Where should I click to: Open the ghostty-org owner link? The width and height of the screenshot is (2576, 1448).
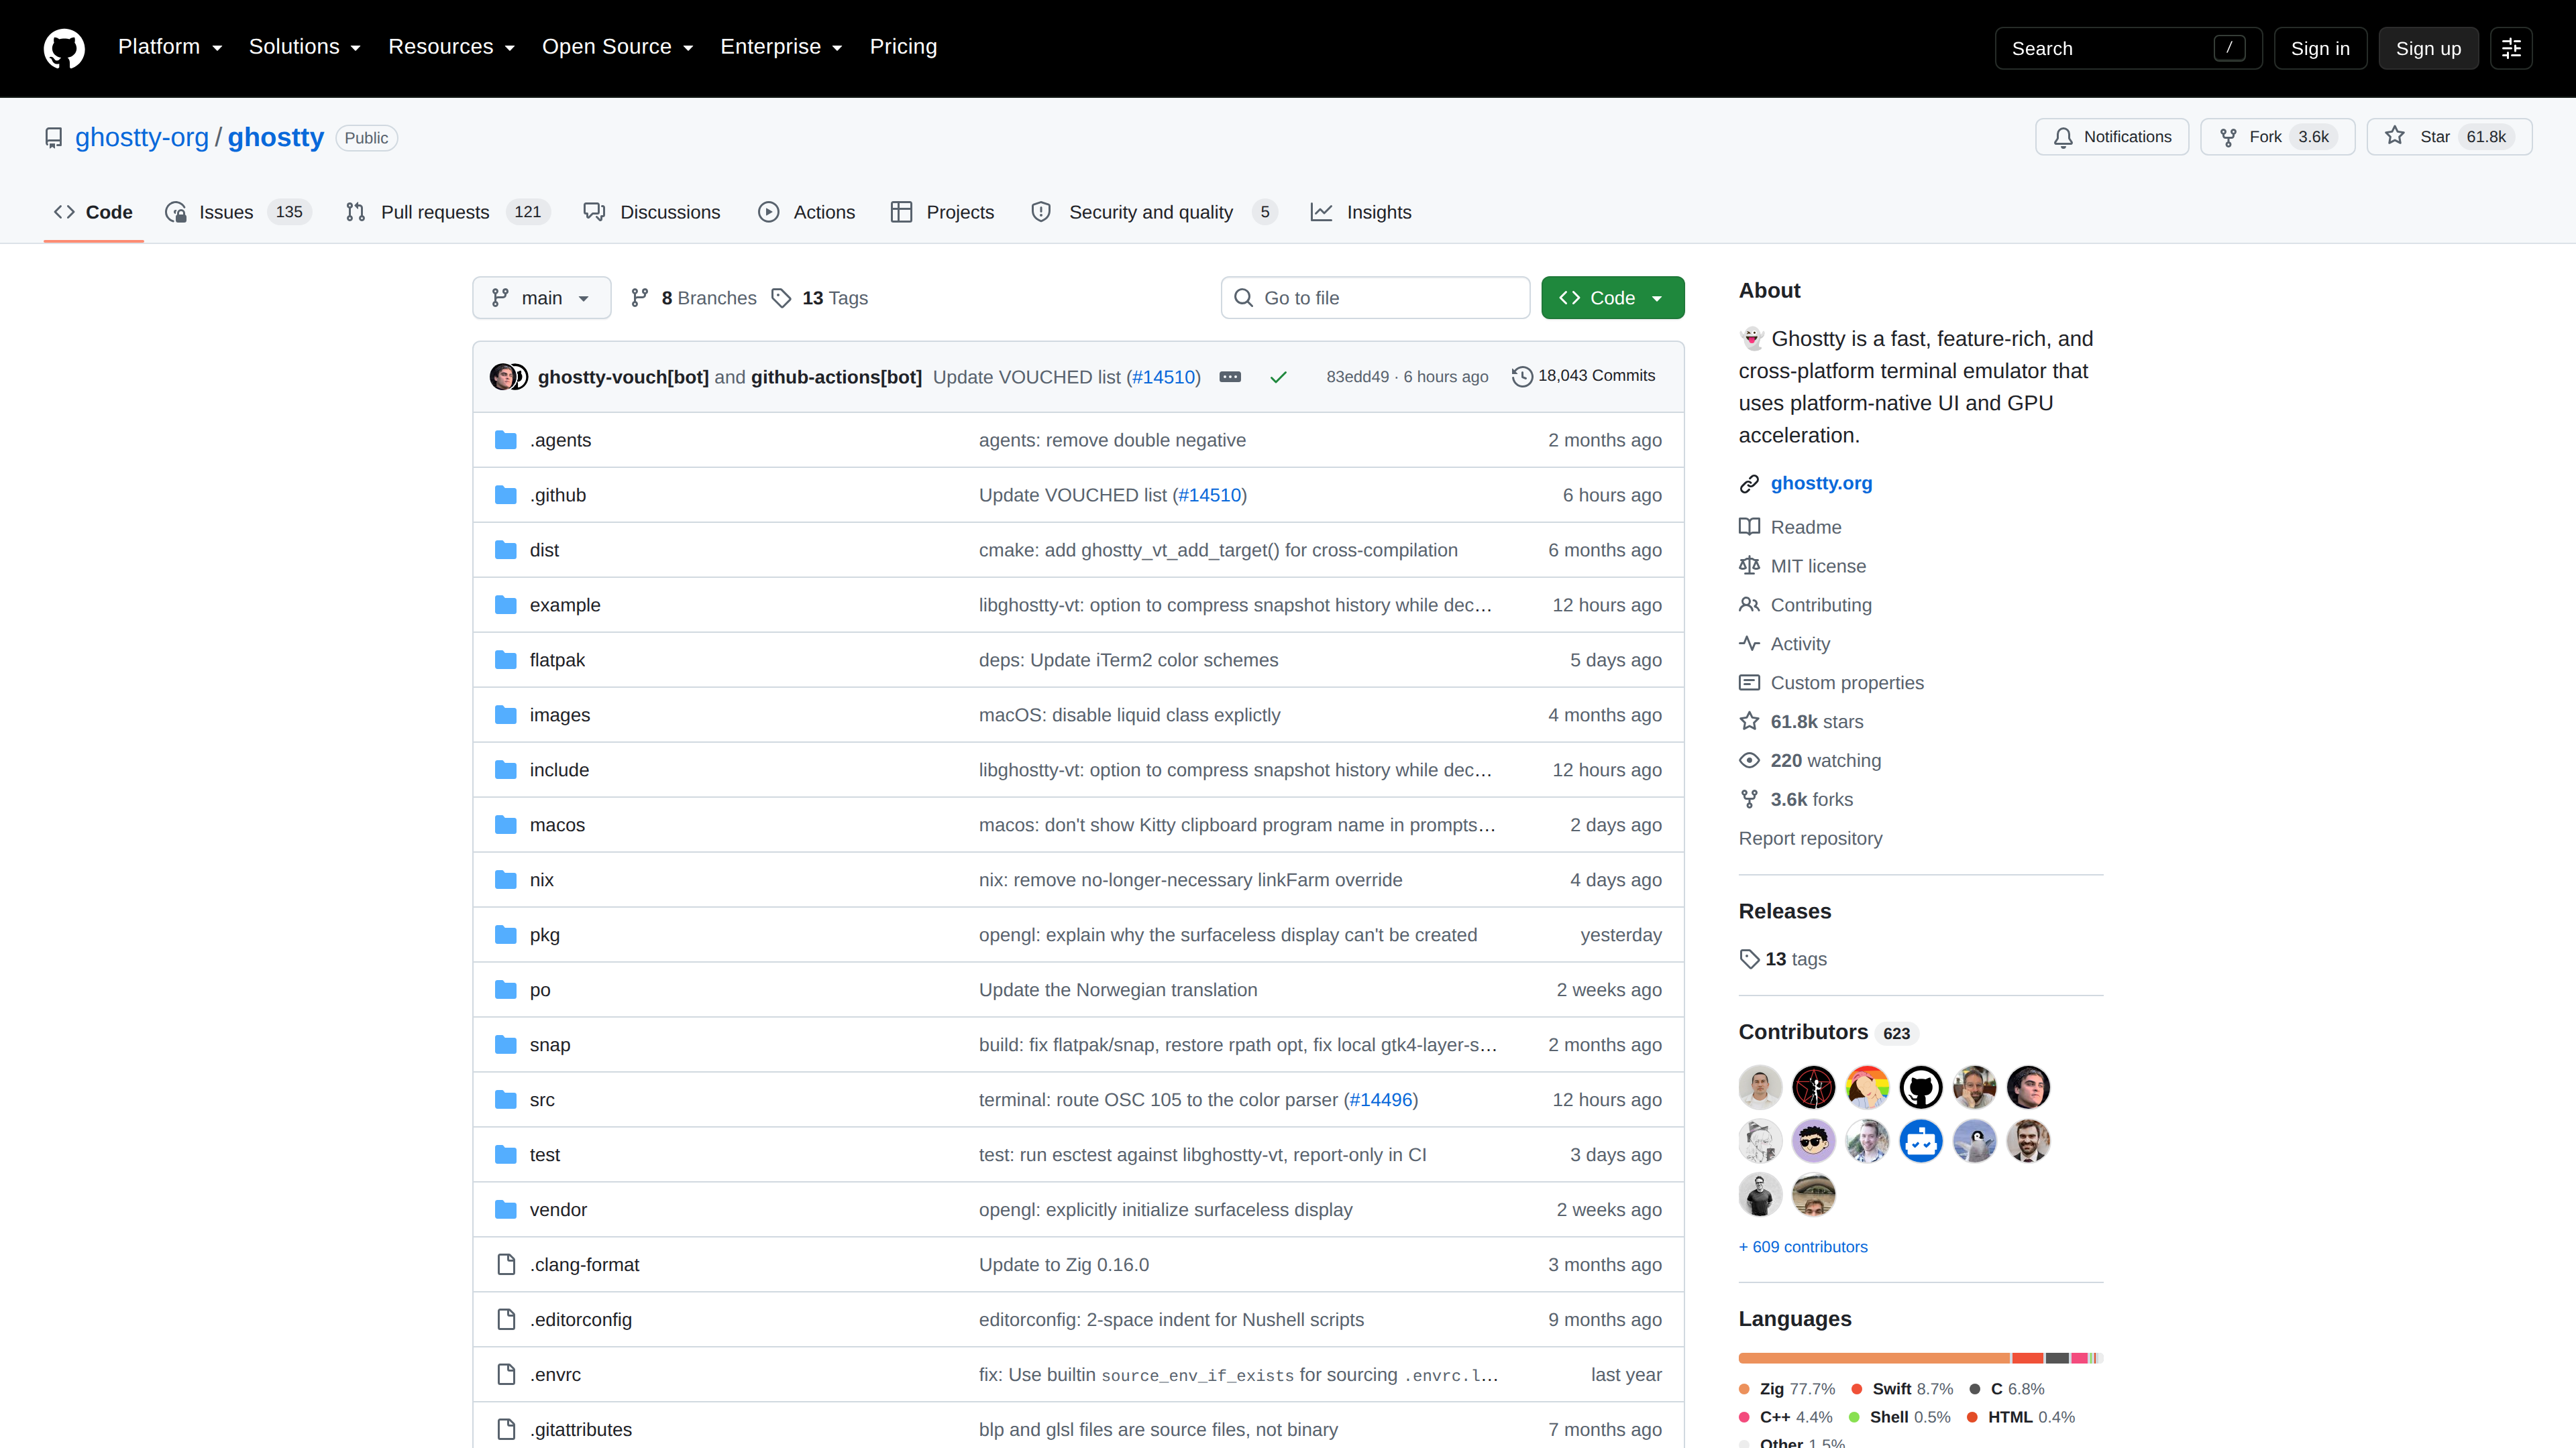142,137
